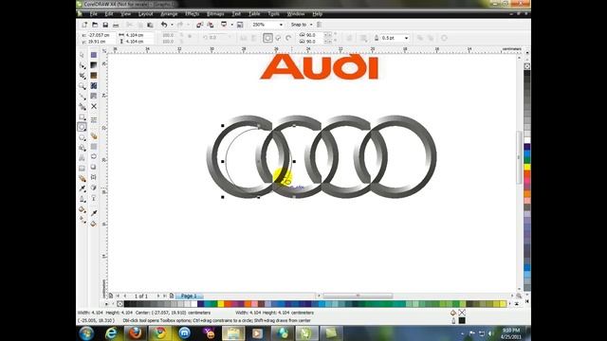The width and height of the screenshot is (607, 341).
Task: Open the Effects menu
Action: click(192, 14)
